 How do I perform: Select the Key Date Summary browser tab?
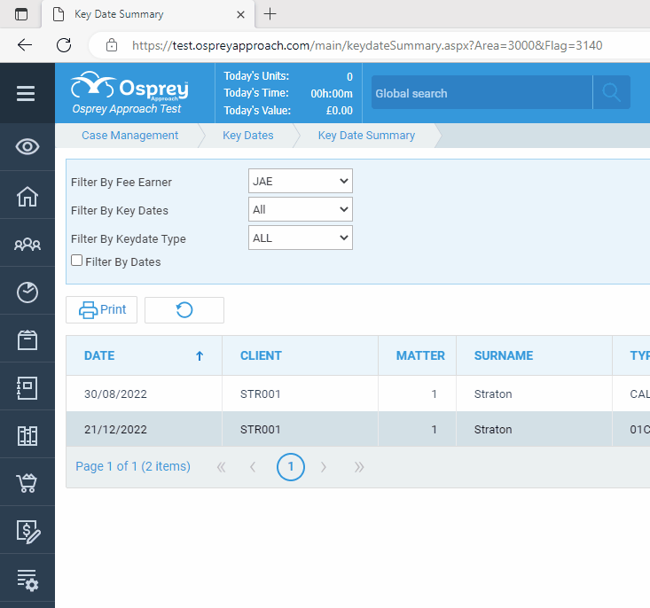pos(147,14)
